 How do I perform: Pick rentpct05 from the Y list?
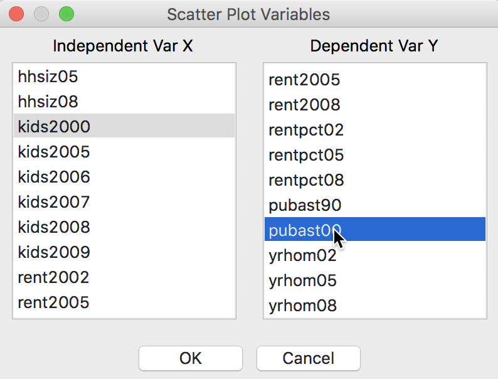[x=375, y=155]
